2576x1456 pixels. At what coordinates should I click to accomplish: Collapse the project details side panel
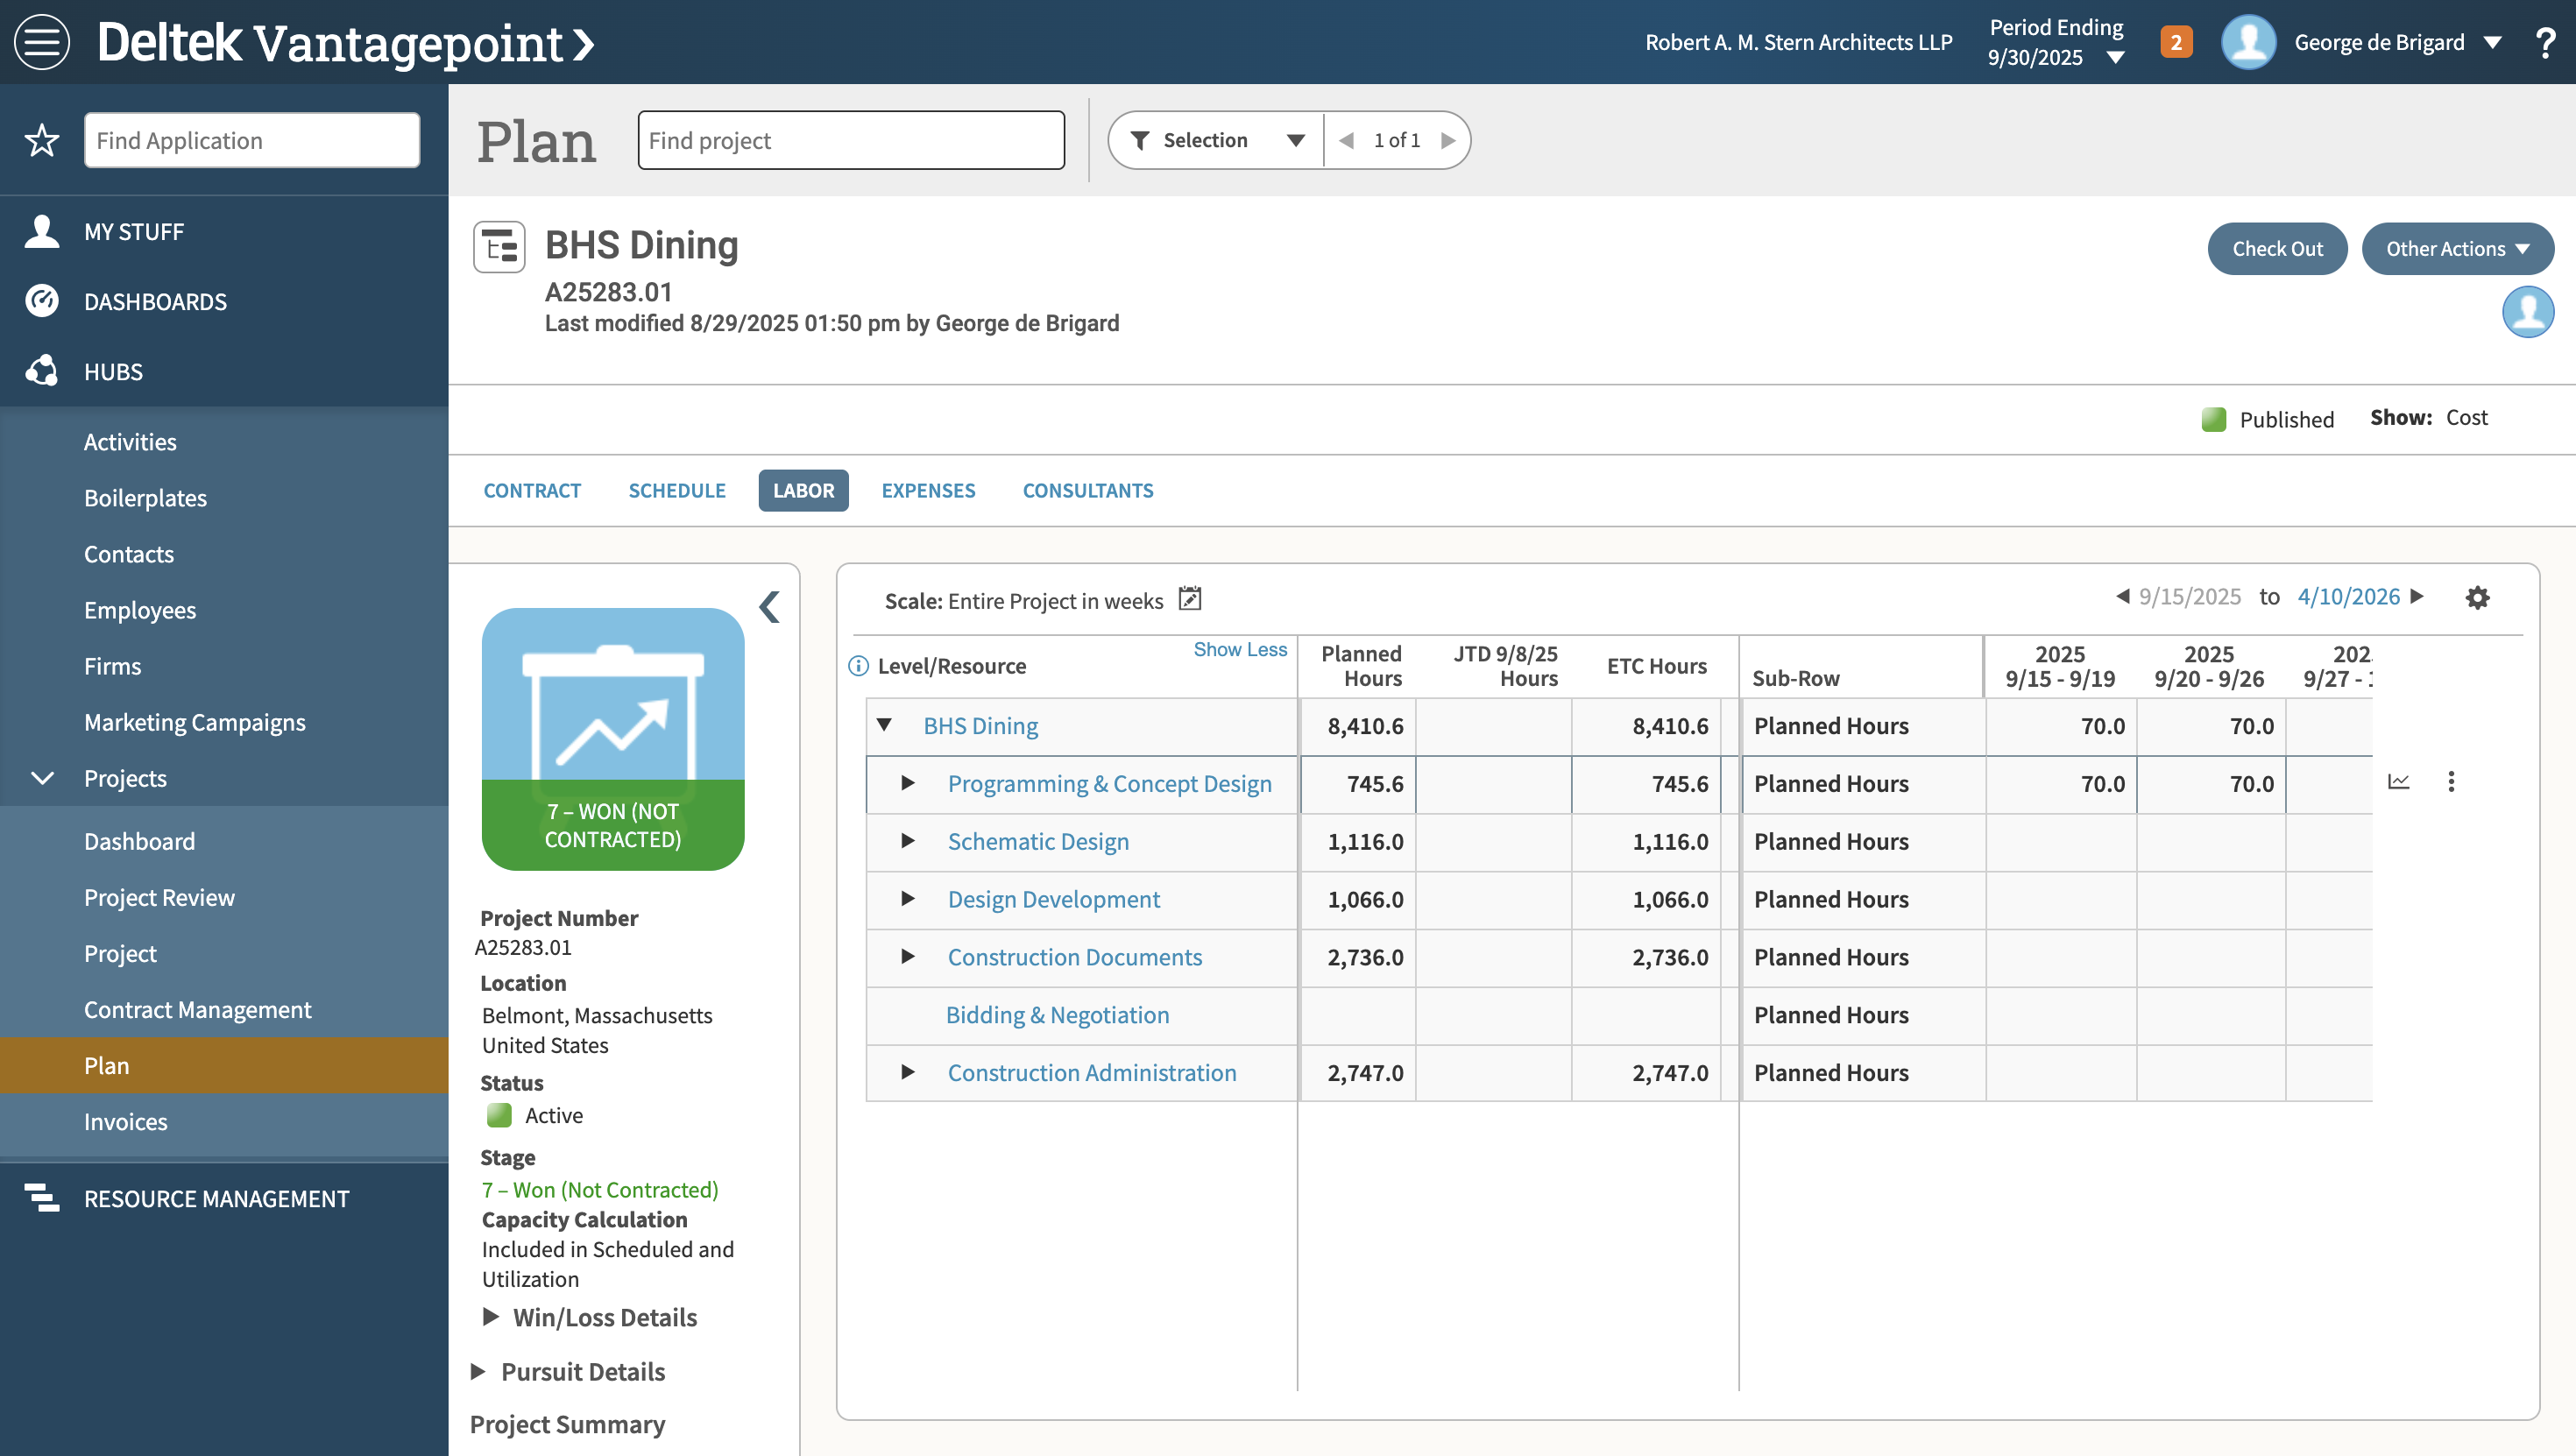[769, 606]
